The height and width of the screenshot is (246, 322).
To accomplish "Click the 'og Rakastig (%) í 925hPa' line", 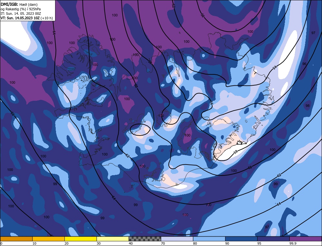I will click(21, 9).
